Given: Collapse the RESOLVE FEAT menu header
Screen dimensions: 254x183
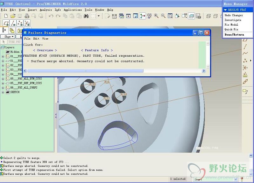Looking at the screenshot, I should tap(225, 10).
